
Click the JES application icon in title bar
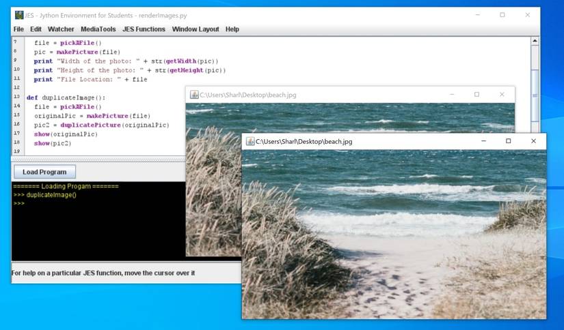(19, 15)
